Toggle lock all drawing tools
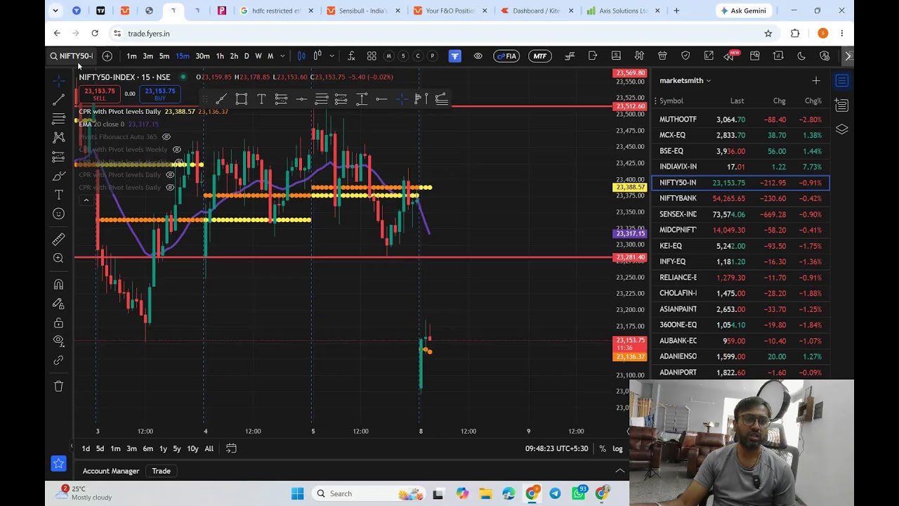This screenshot has height=506, width=899. coord(59,323)
